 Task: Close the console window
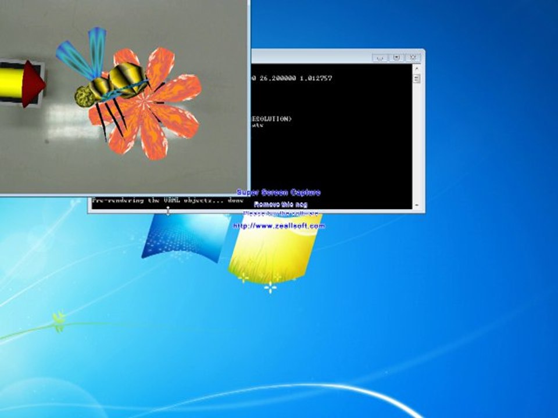point(413,57)
